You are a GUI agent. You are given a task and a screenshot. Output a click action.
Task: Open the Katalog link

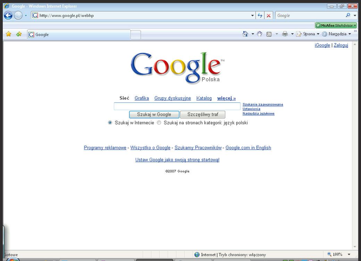point(204,98)
